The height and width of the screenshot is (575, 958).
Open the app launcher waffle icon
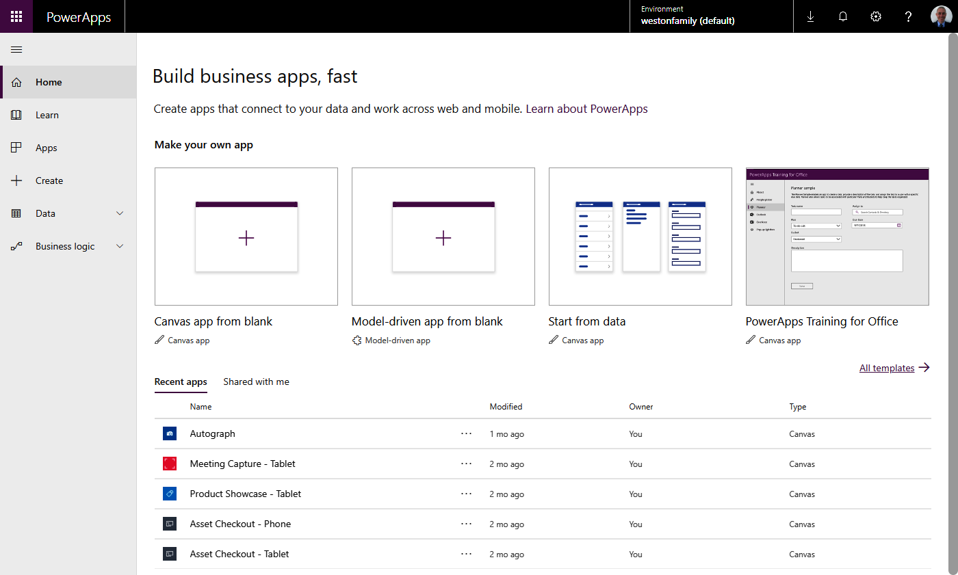(16, 16)
